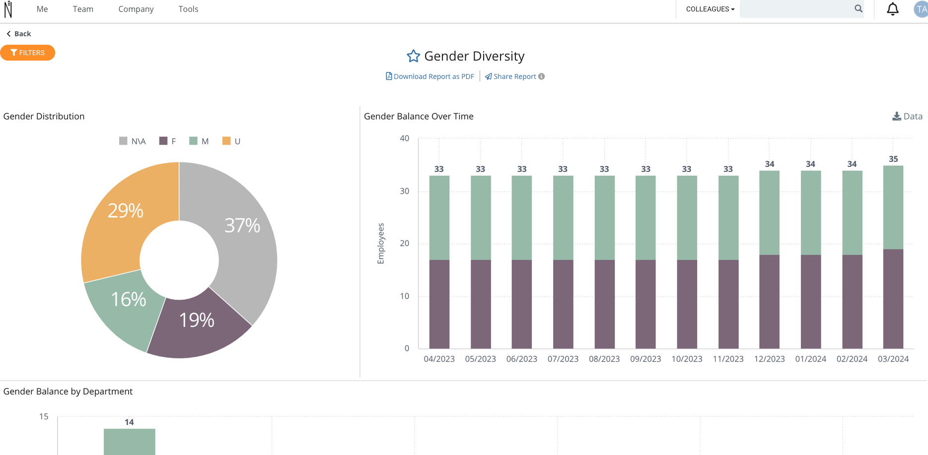Image resolution: width=928 pixels, height=455 pixels.
Task: Click the Share Report info icon
Action: (x=542, y=76)
